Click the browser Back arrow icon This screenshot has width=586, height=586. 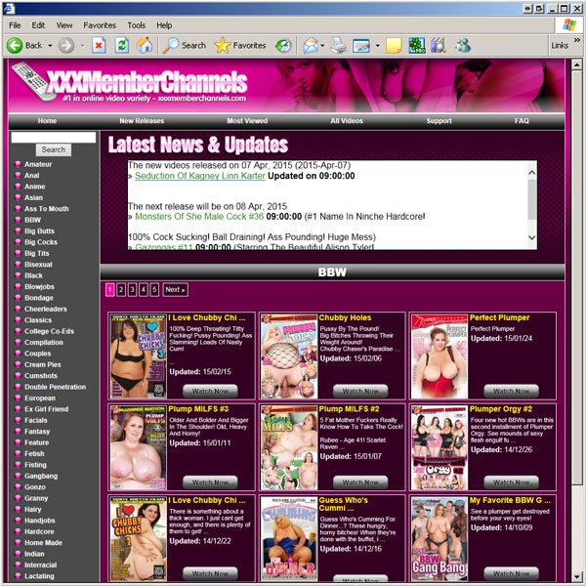15,45
